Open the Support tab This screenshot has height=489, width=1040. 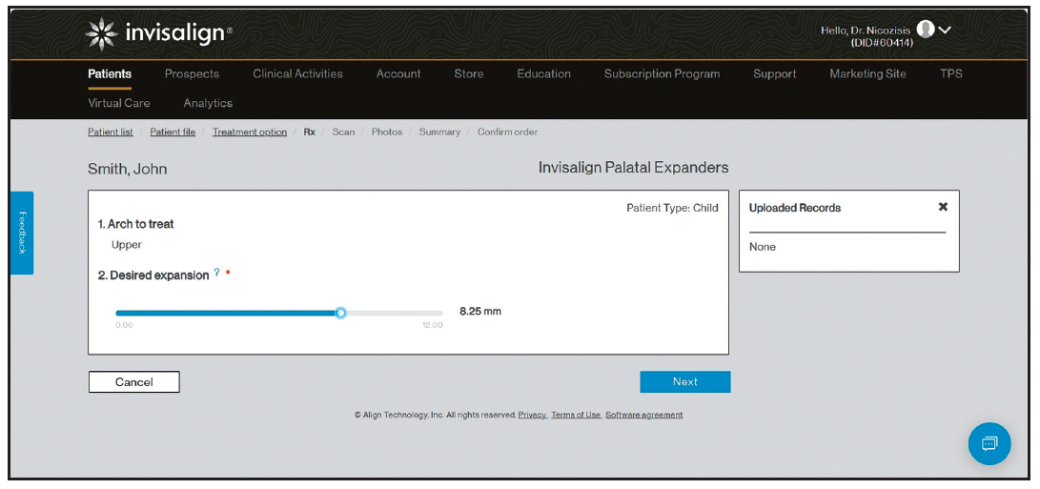775,73
